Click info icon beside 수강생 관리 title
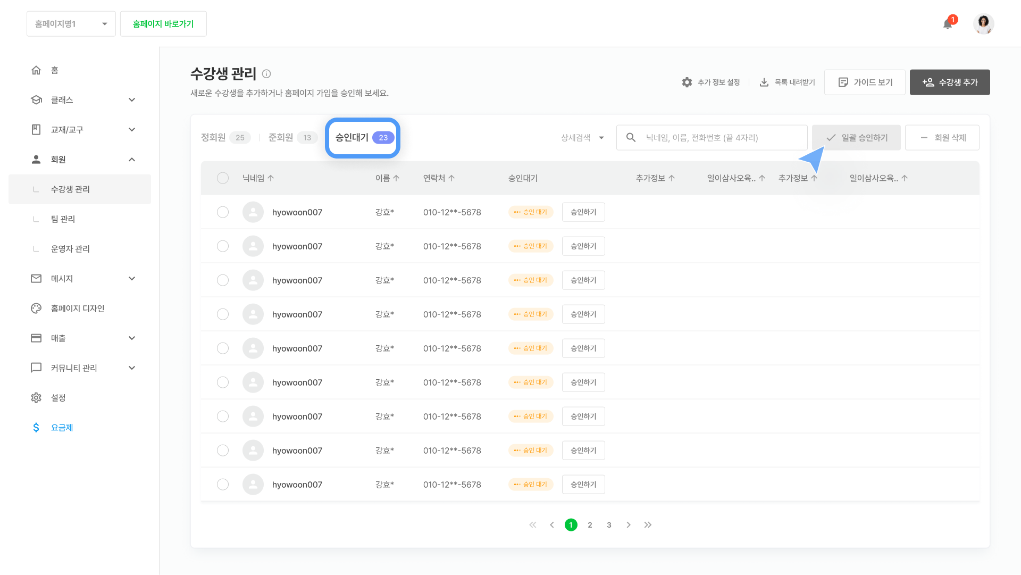1021x575 pixels. tap(266, 74)
